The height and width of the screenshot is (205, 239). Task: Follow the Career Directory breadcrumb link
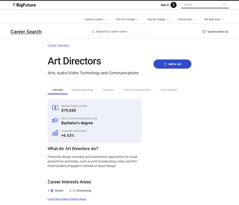[x=58, y=46]
